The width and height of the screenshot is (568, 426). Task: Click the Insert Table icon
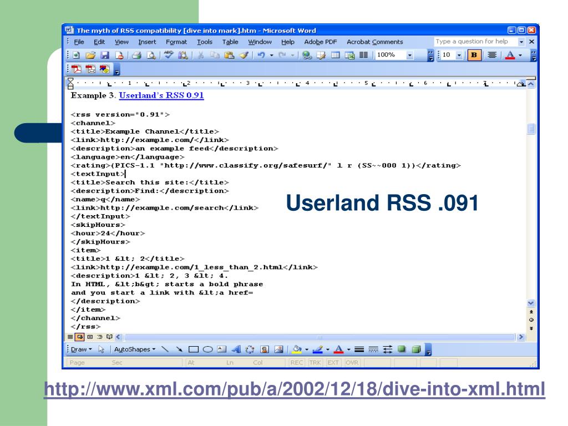(336, 55)
